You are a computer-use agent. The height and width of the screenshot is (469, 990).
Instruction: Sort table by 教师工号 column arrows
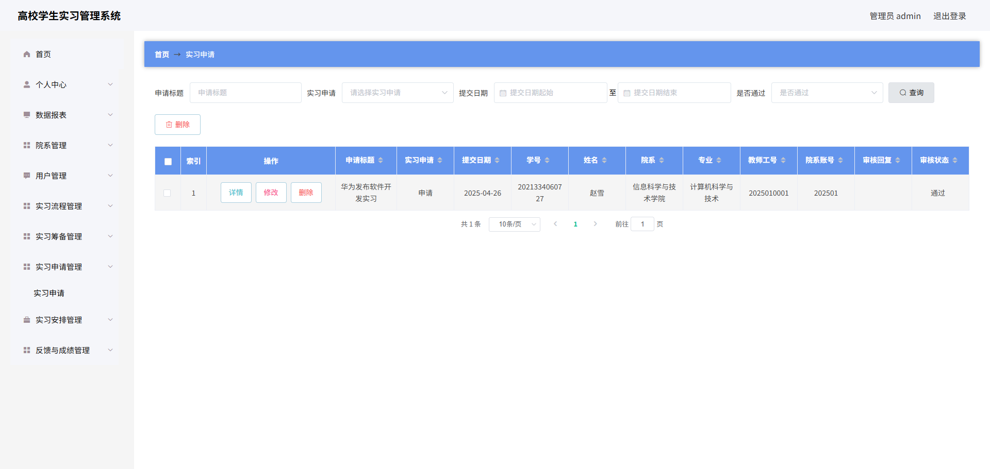click(x=783, y=160)
